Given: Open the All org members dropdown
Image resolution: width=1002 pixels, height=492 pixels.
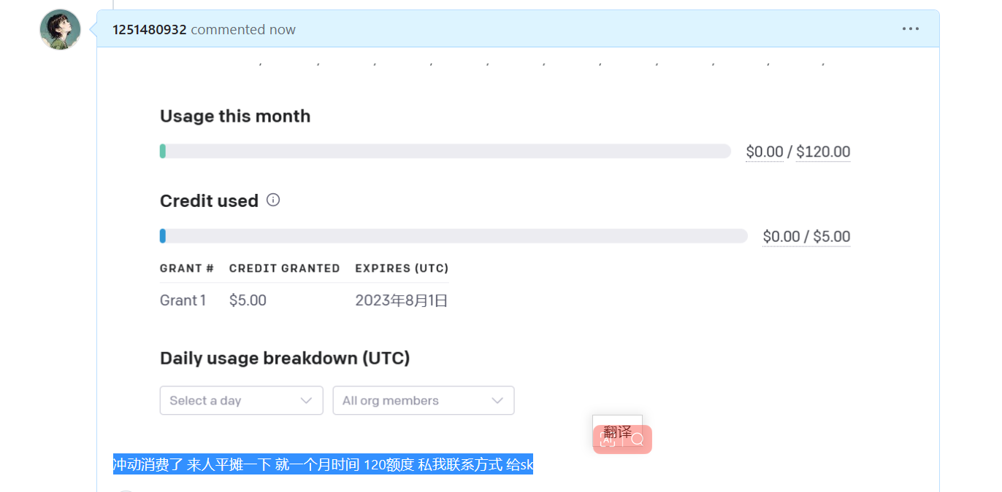Looking at the screenshot, I should point(424,400).
